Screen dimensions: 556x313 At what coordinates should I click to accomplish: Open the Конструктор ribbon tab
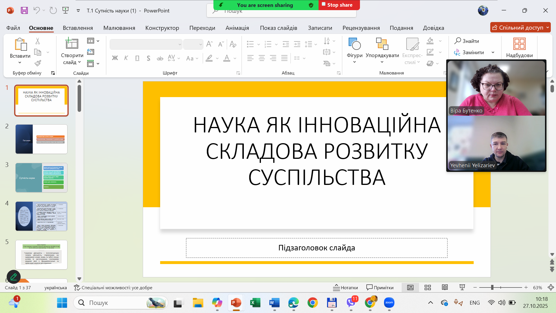pyautogui.click(x=162, y=28)
